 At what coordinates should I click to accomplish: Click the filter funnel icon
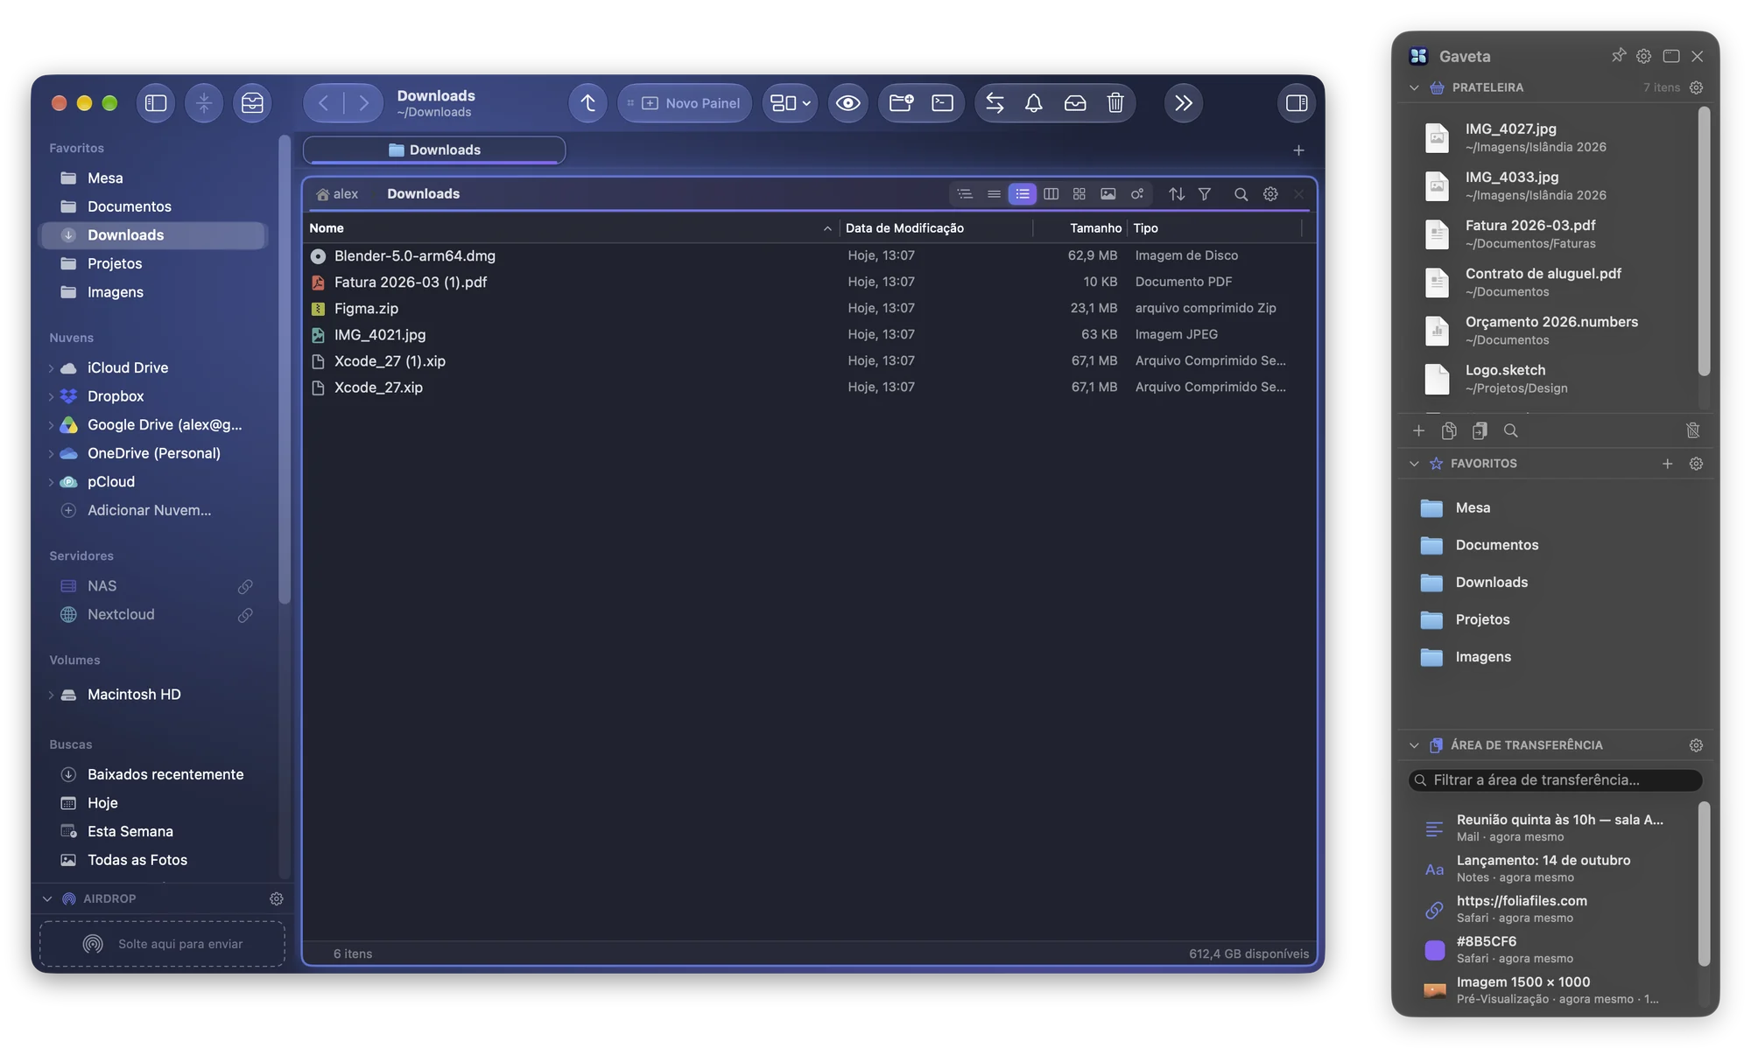[1205, 194]
